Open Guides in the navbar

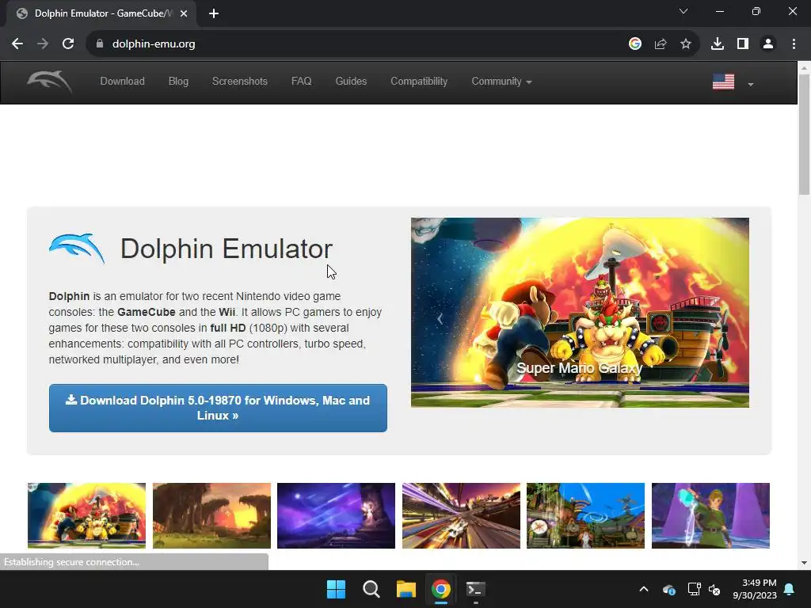click(x=351, y=82)
